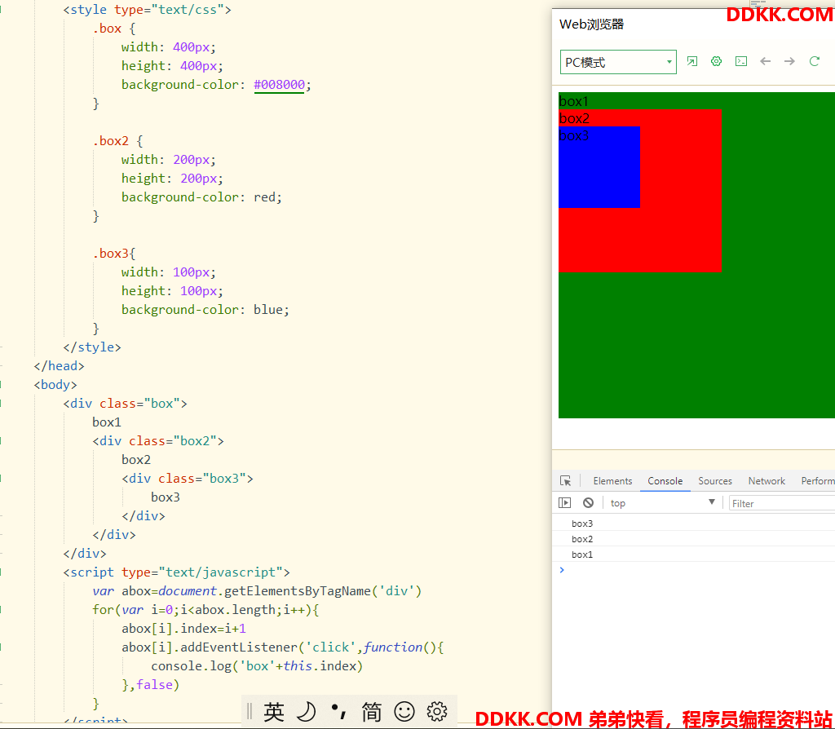Open Web browser settings gear icon
This screenshot has height=729, width=835.
point(716,61)
